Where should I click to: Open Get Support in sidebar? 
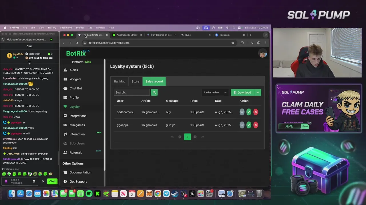click(x=75, y=181)
